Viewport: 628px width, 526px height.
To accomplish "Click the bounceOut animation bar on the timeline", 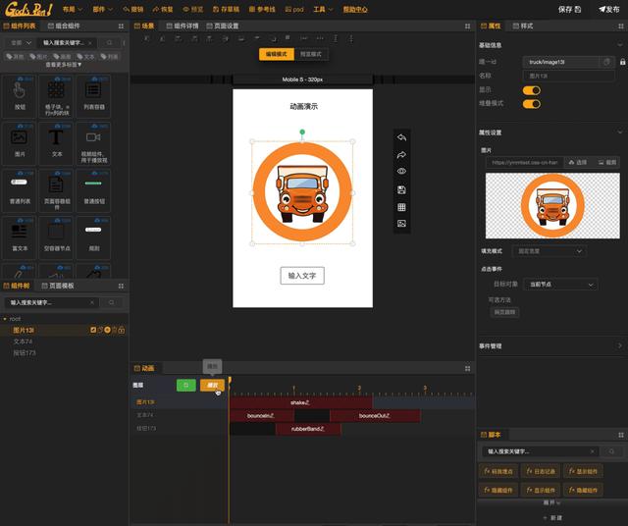I will click(375, 416).
